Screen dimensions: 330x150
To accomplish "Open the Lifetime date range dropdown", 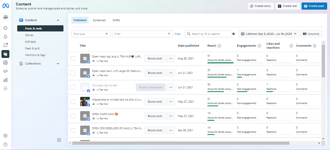I will 269,34.
